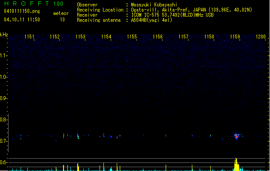Click the date stamp 04.10.11 11:50
Screen dimensions: 270x171
(22, 20)
